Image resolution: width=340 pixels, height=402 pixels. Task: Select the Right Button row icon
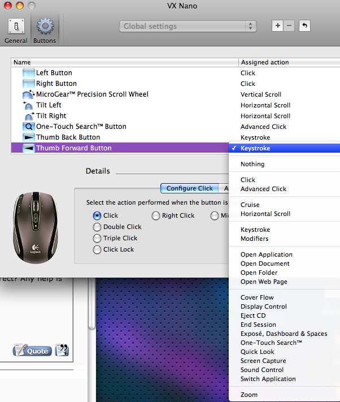point(28,84)
